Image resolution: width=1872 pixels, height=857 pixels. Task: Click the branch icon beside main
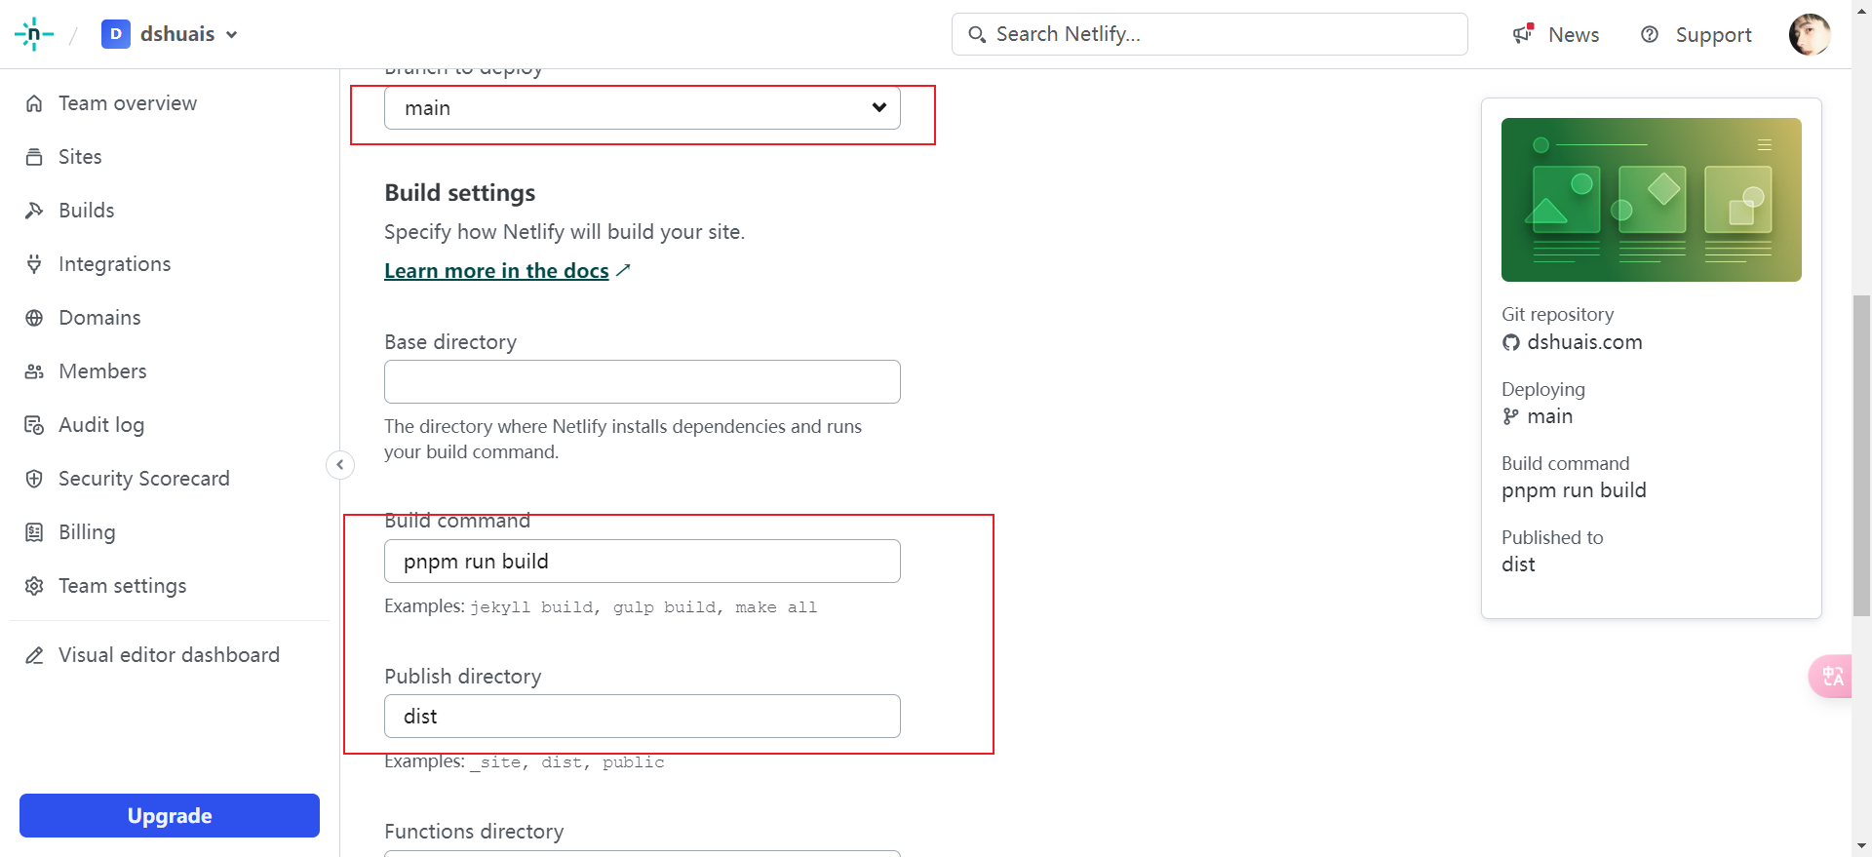tap(1511, 416)
